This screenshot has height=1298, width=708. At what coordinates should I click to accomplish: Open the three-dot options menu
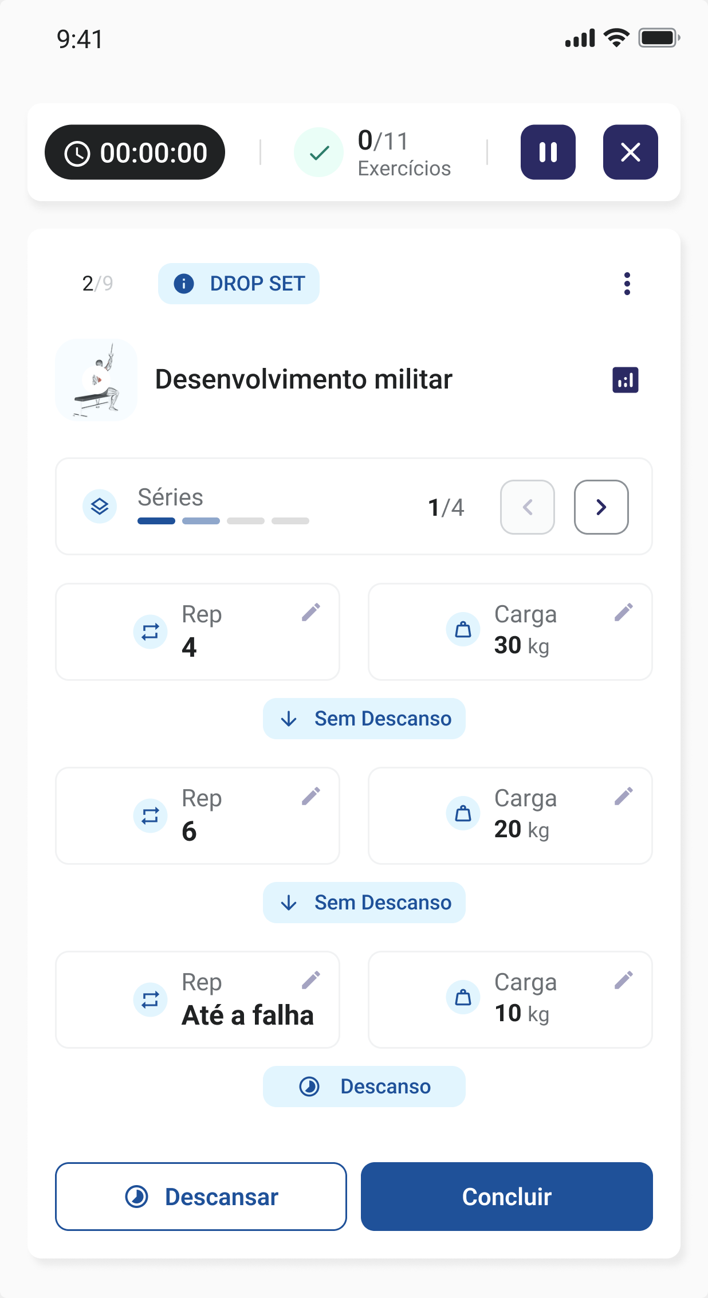(x=627, y=284)
